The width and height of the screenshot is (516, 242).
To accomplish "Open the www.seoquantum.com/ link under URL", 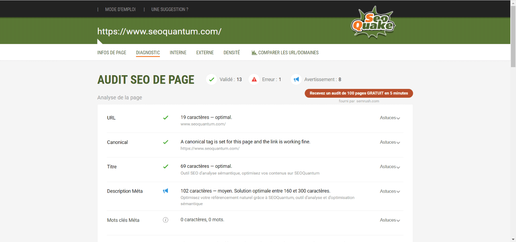I will [x=203, y=124].
